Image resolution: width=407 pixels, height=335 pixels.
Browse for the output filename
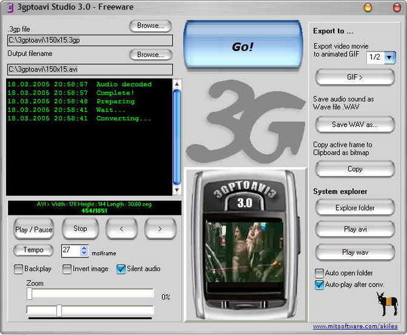click(151, 55)
